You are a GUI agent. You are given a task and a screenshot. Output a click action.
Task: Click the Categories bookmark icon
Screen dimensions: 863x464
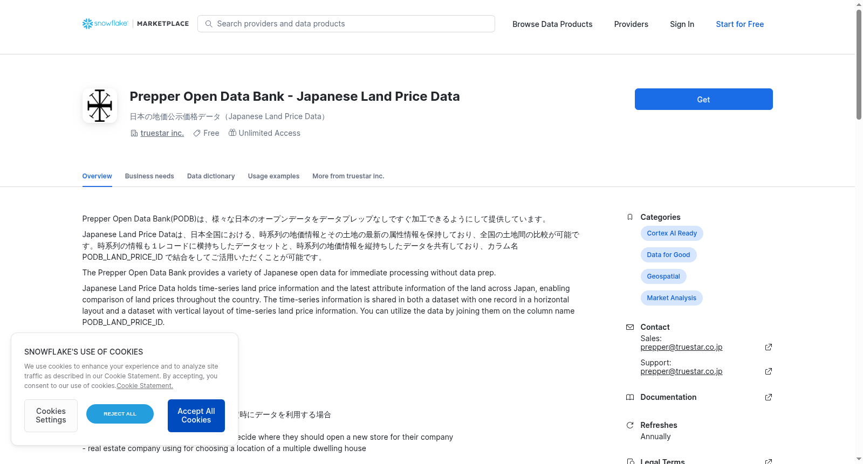630,217
